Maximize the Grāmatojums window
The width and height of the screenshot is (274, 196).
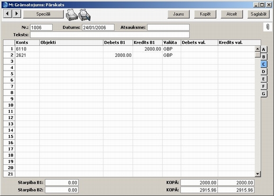[x=262, y=5]
